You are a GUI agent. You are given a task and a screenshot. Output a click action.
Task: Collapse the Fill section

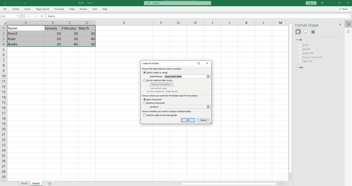pos(297,40)
